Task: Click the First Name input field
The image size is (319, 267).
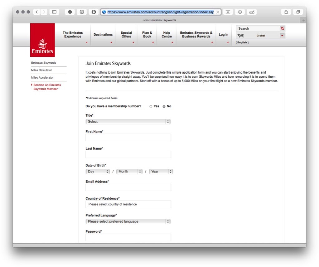Action: 128,138
